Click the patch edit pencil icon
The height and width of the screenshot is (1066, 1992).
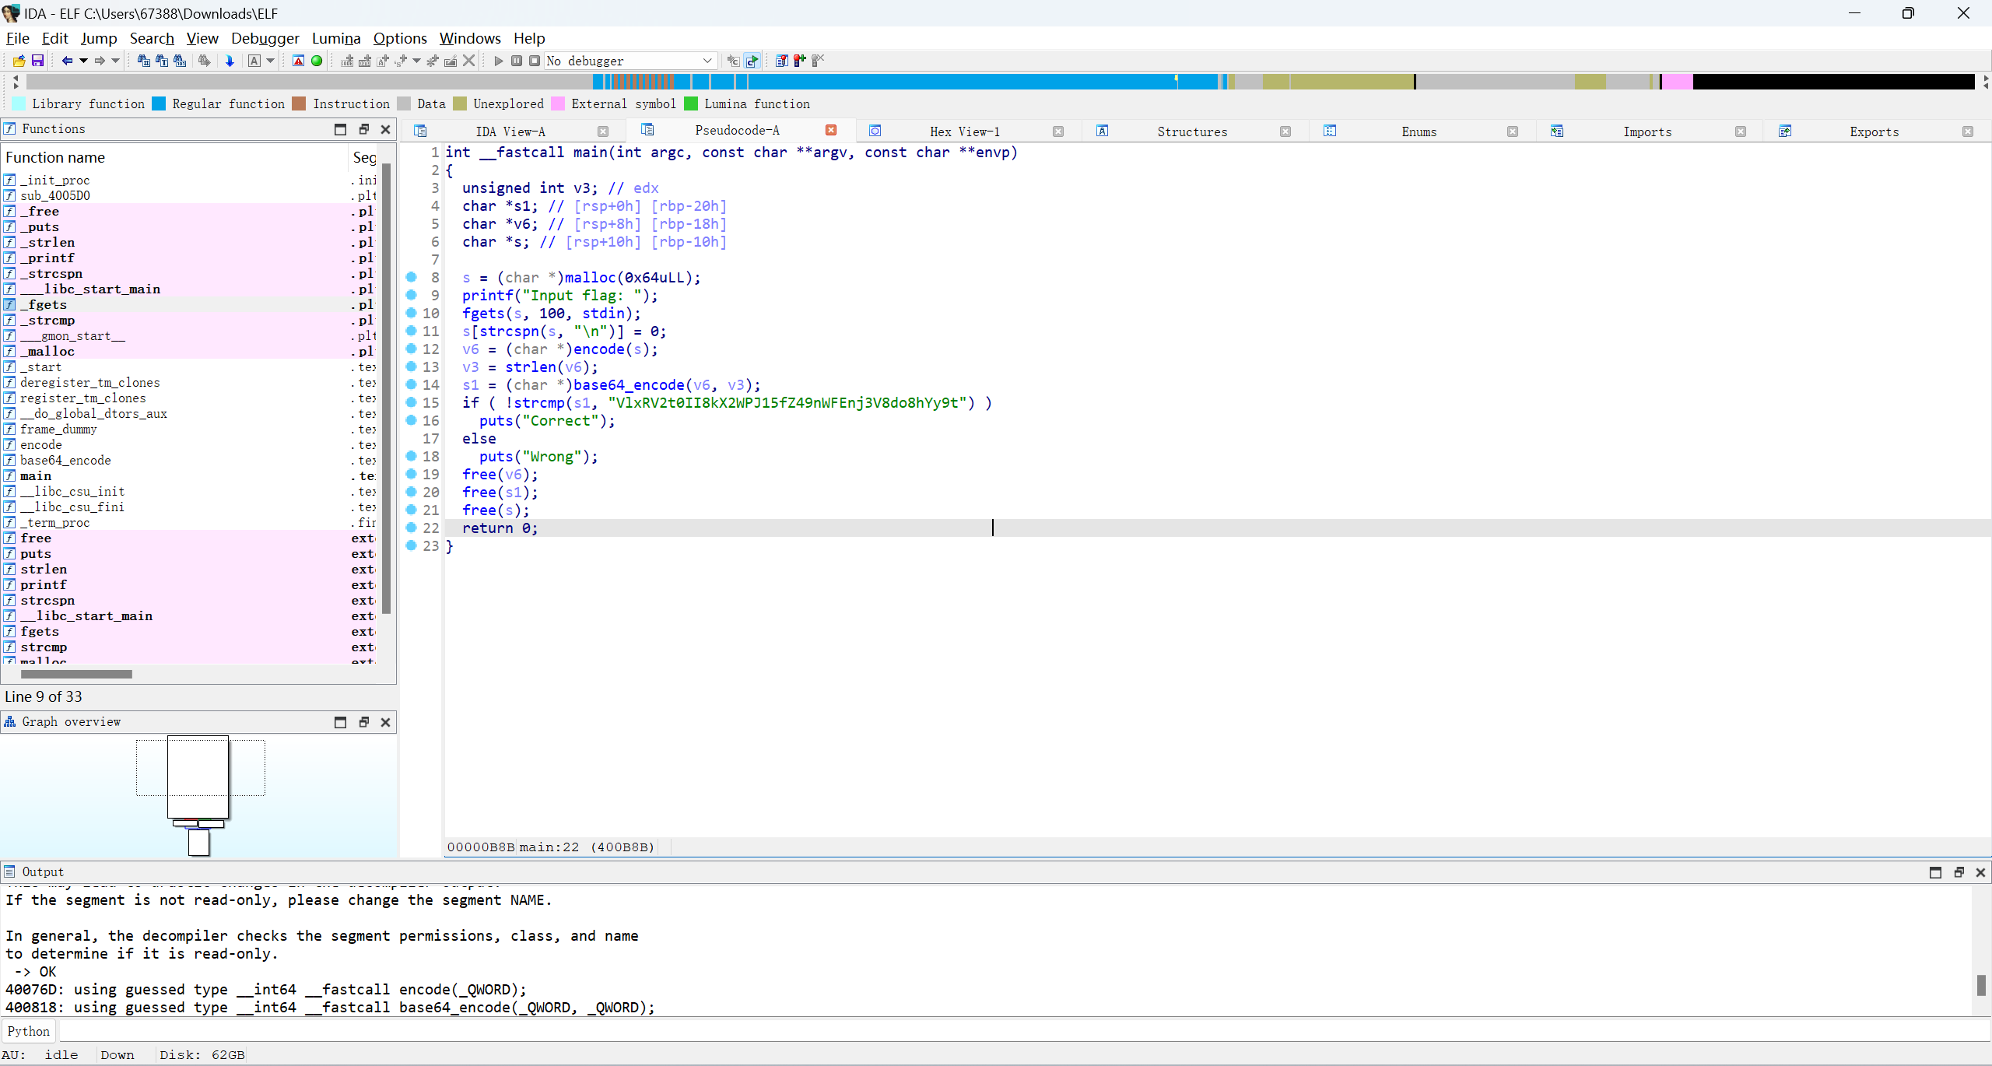(x=451, y=61)
